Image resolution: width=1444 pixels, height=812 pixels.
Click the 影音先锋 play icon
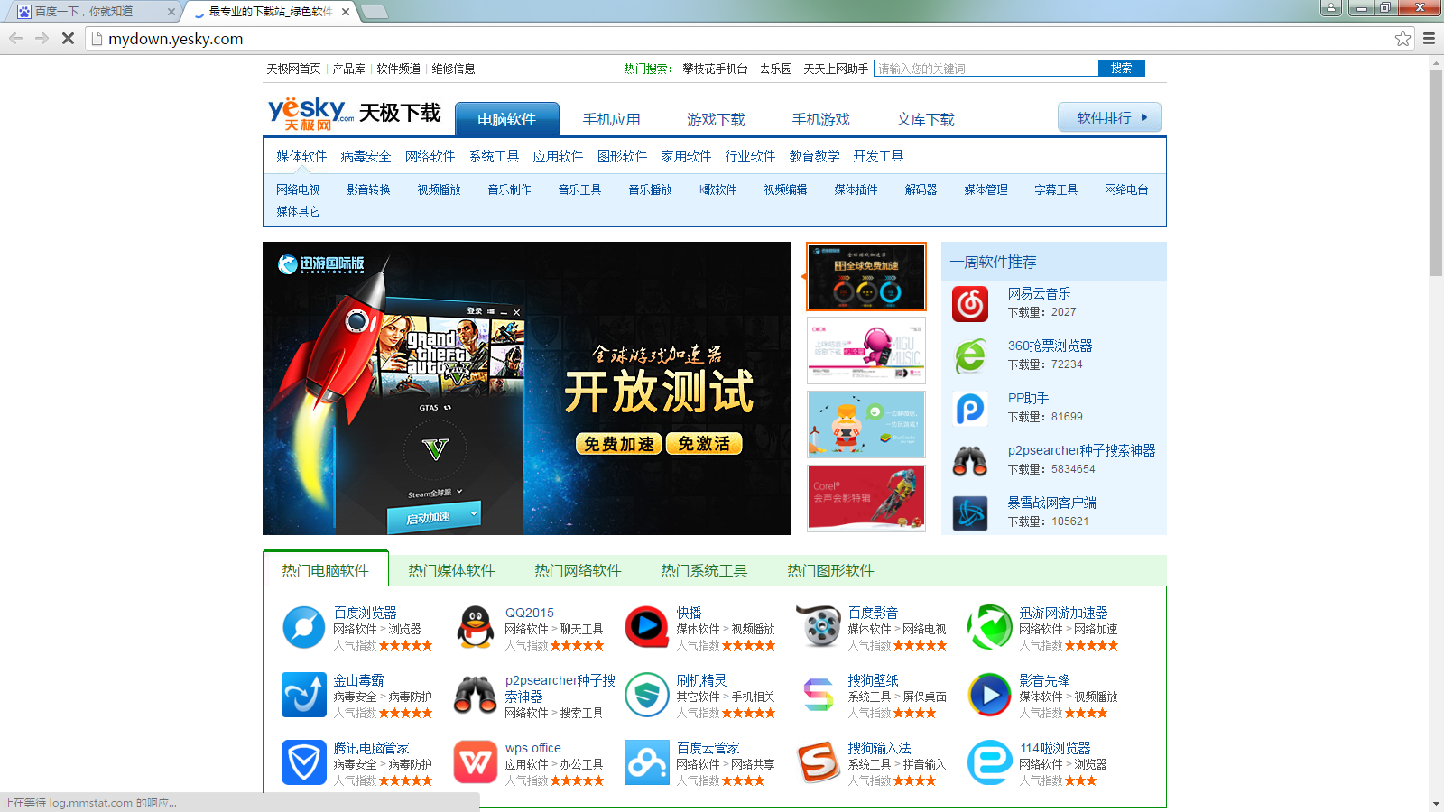(990, 695)
